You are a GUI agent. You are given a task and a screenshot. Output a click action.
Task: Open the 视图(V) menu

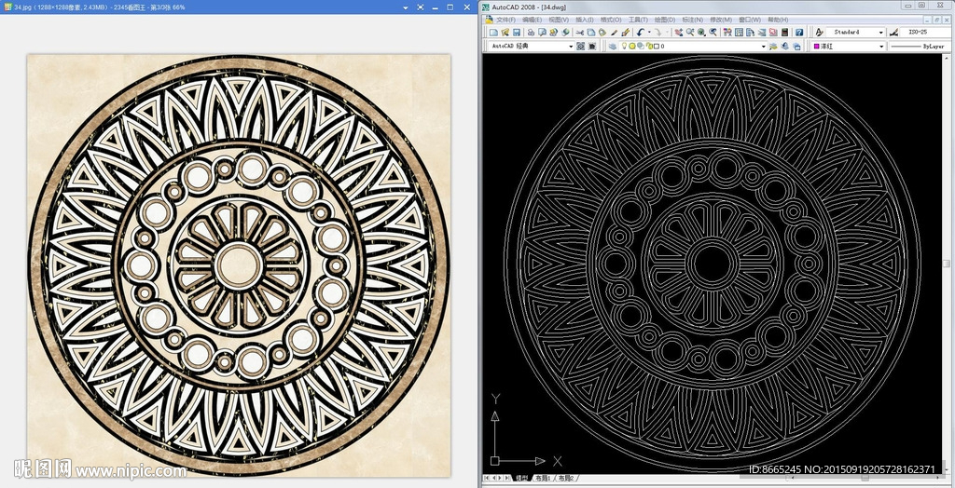click(558, 20)
